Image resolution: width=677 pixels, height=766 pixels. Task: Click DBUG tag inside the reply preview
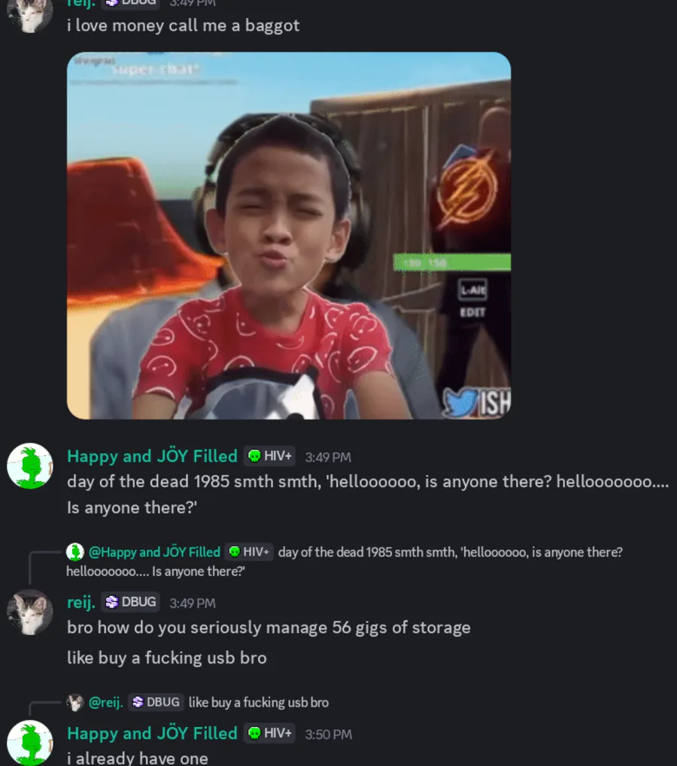[156, 702]
